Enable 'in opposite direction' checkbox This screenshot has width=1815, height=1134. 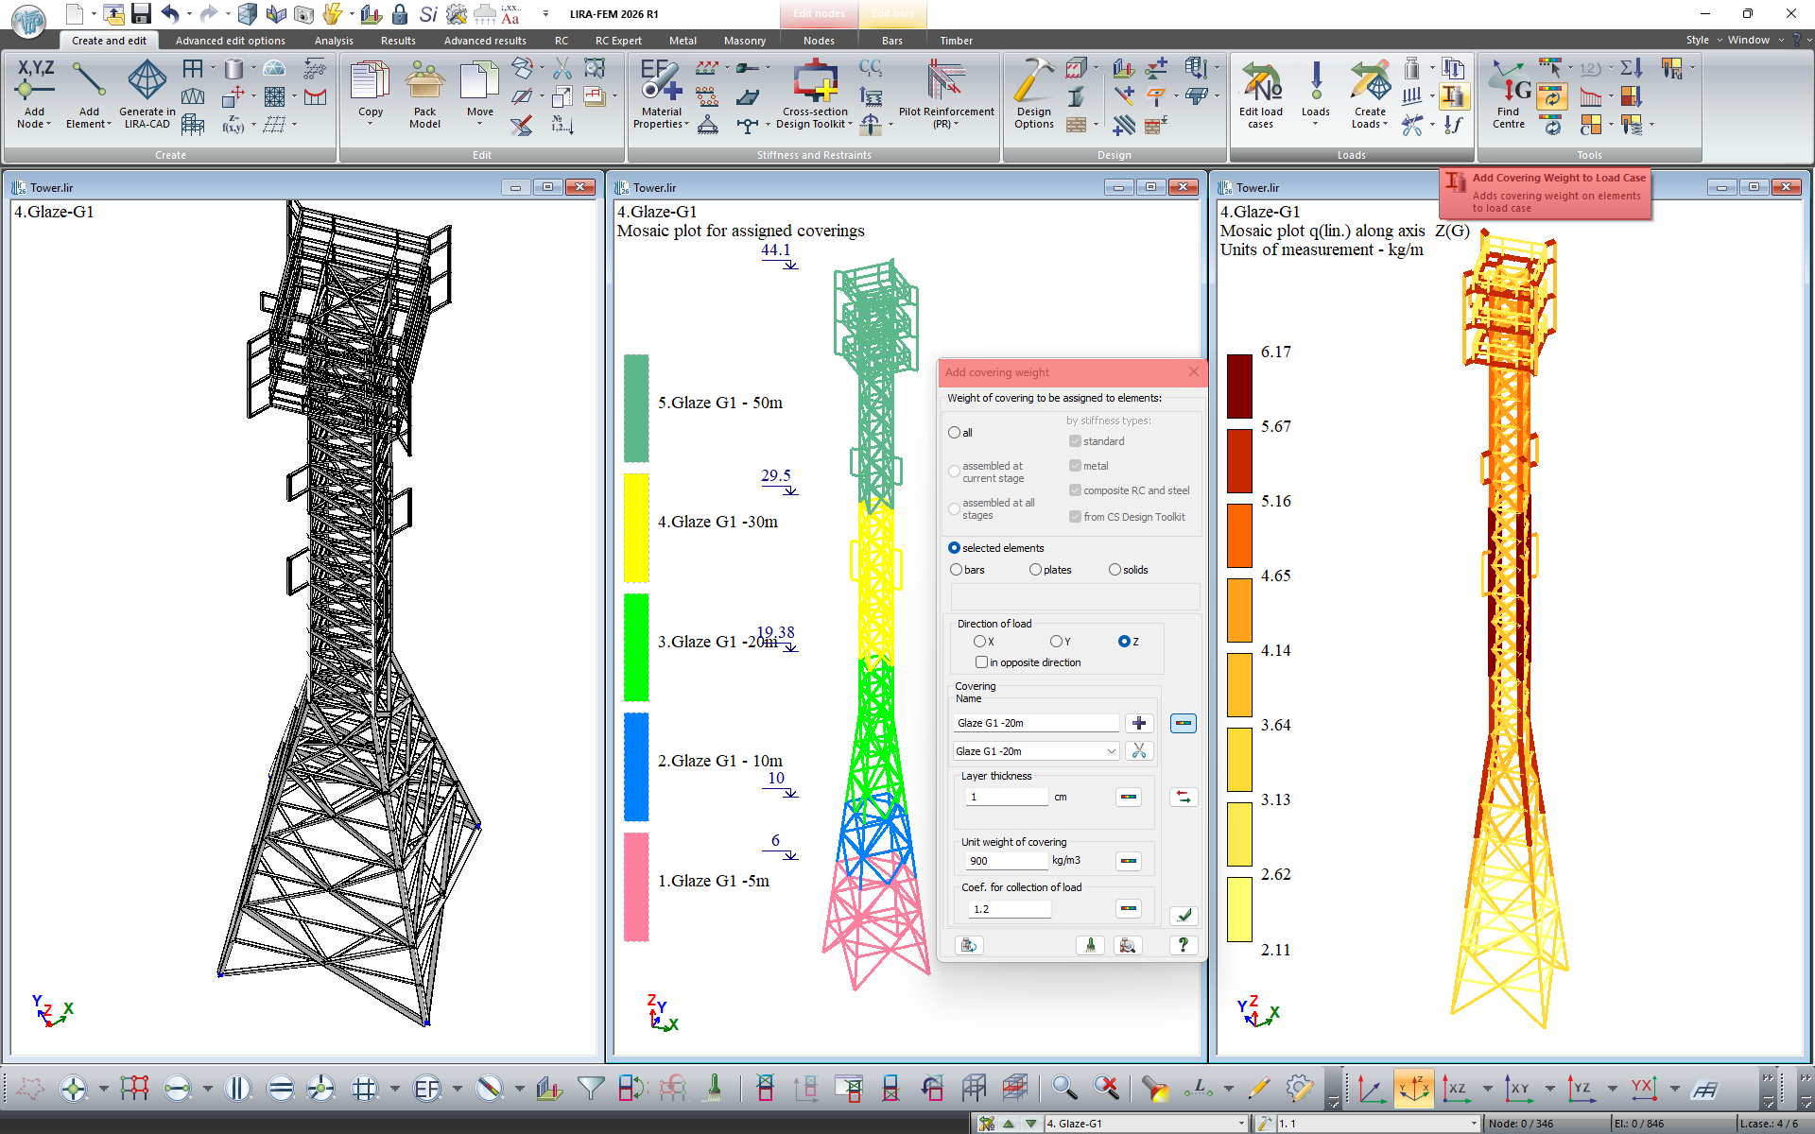click(x=1028, y=662)
